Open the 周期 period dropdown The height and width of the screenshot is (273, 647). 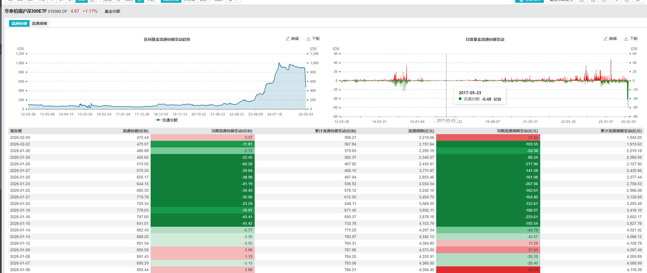[x=233, y=1]
